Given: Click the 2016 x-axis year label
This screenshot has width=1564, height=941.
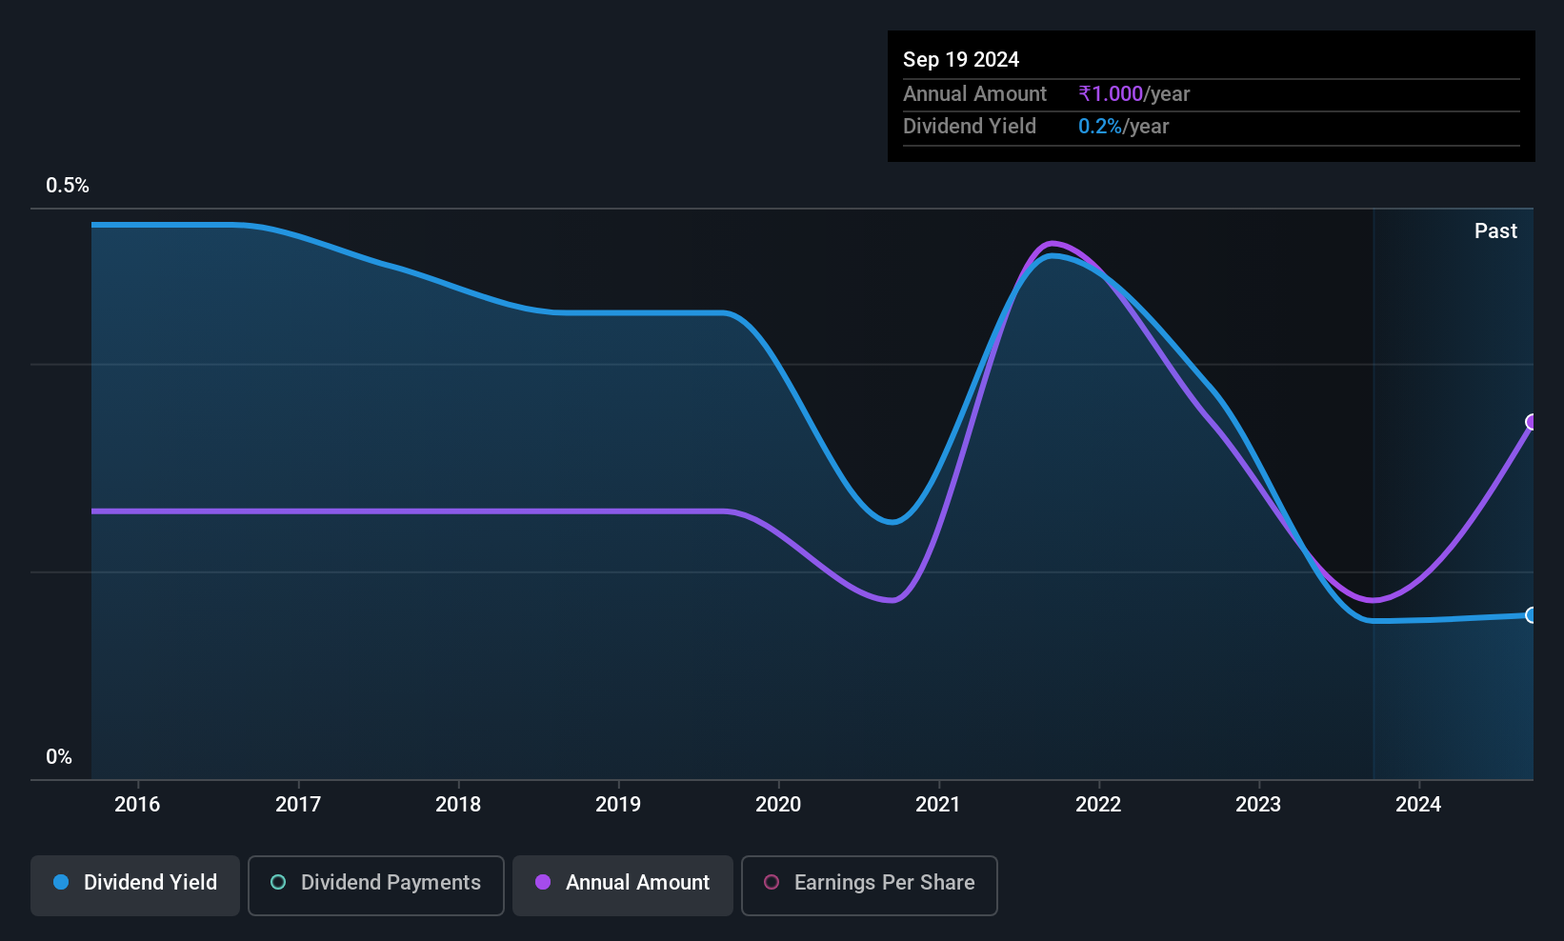Looking at the screenshot, I should point(137,805).
